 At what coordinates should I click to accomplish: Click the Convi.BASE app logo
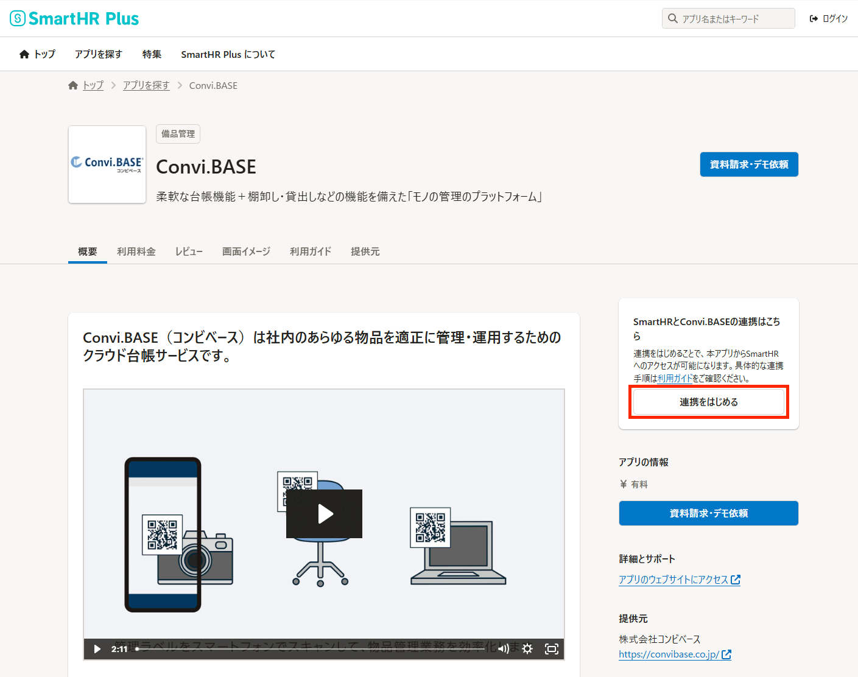click(x=107, y=164)
